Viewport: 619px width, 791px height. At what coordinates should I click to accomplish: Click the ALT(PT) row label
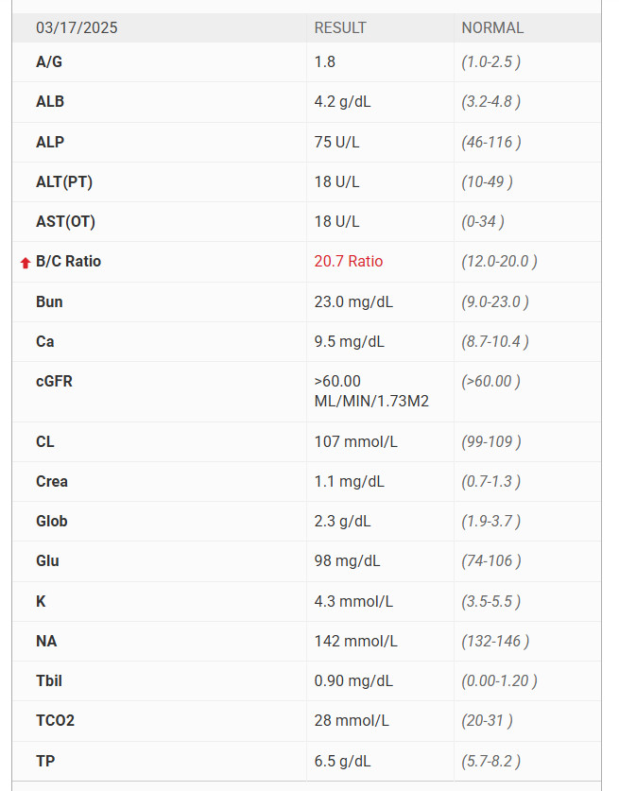64,181
